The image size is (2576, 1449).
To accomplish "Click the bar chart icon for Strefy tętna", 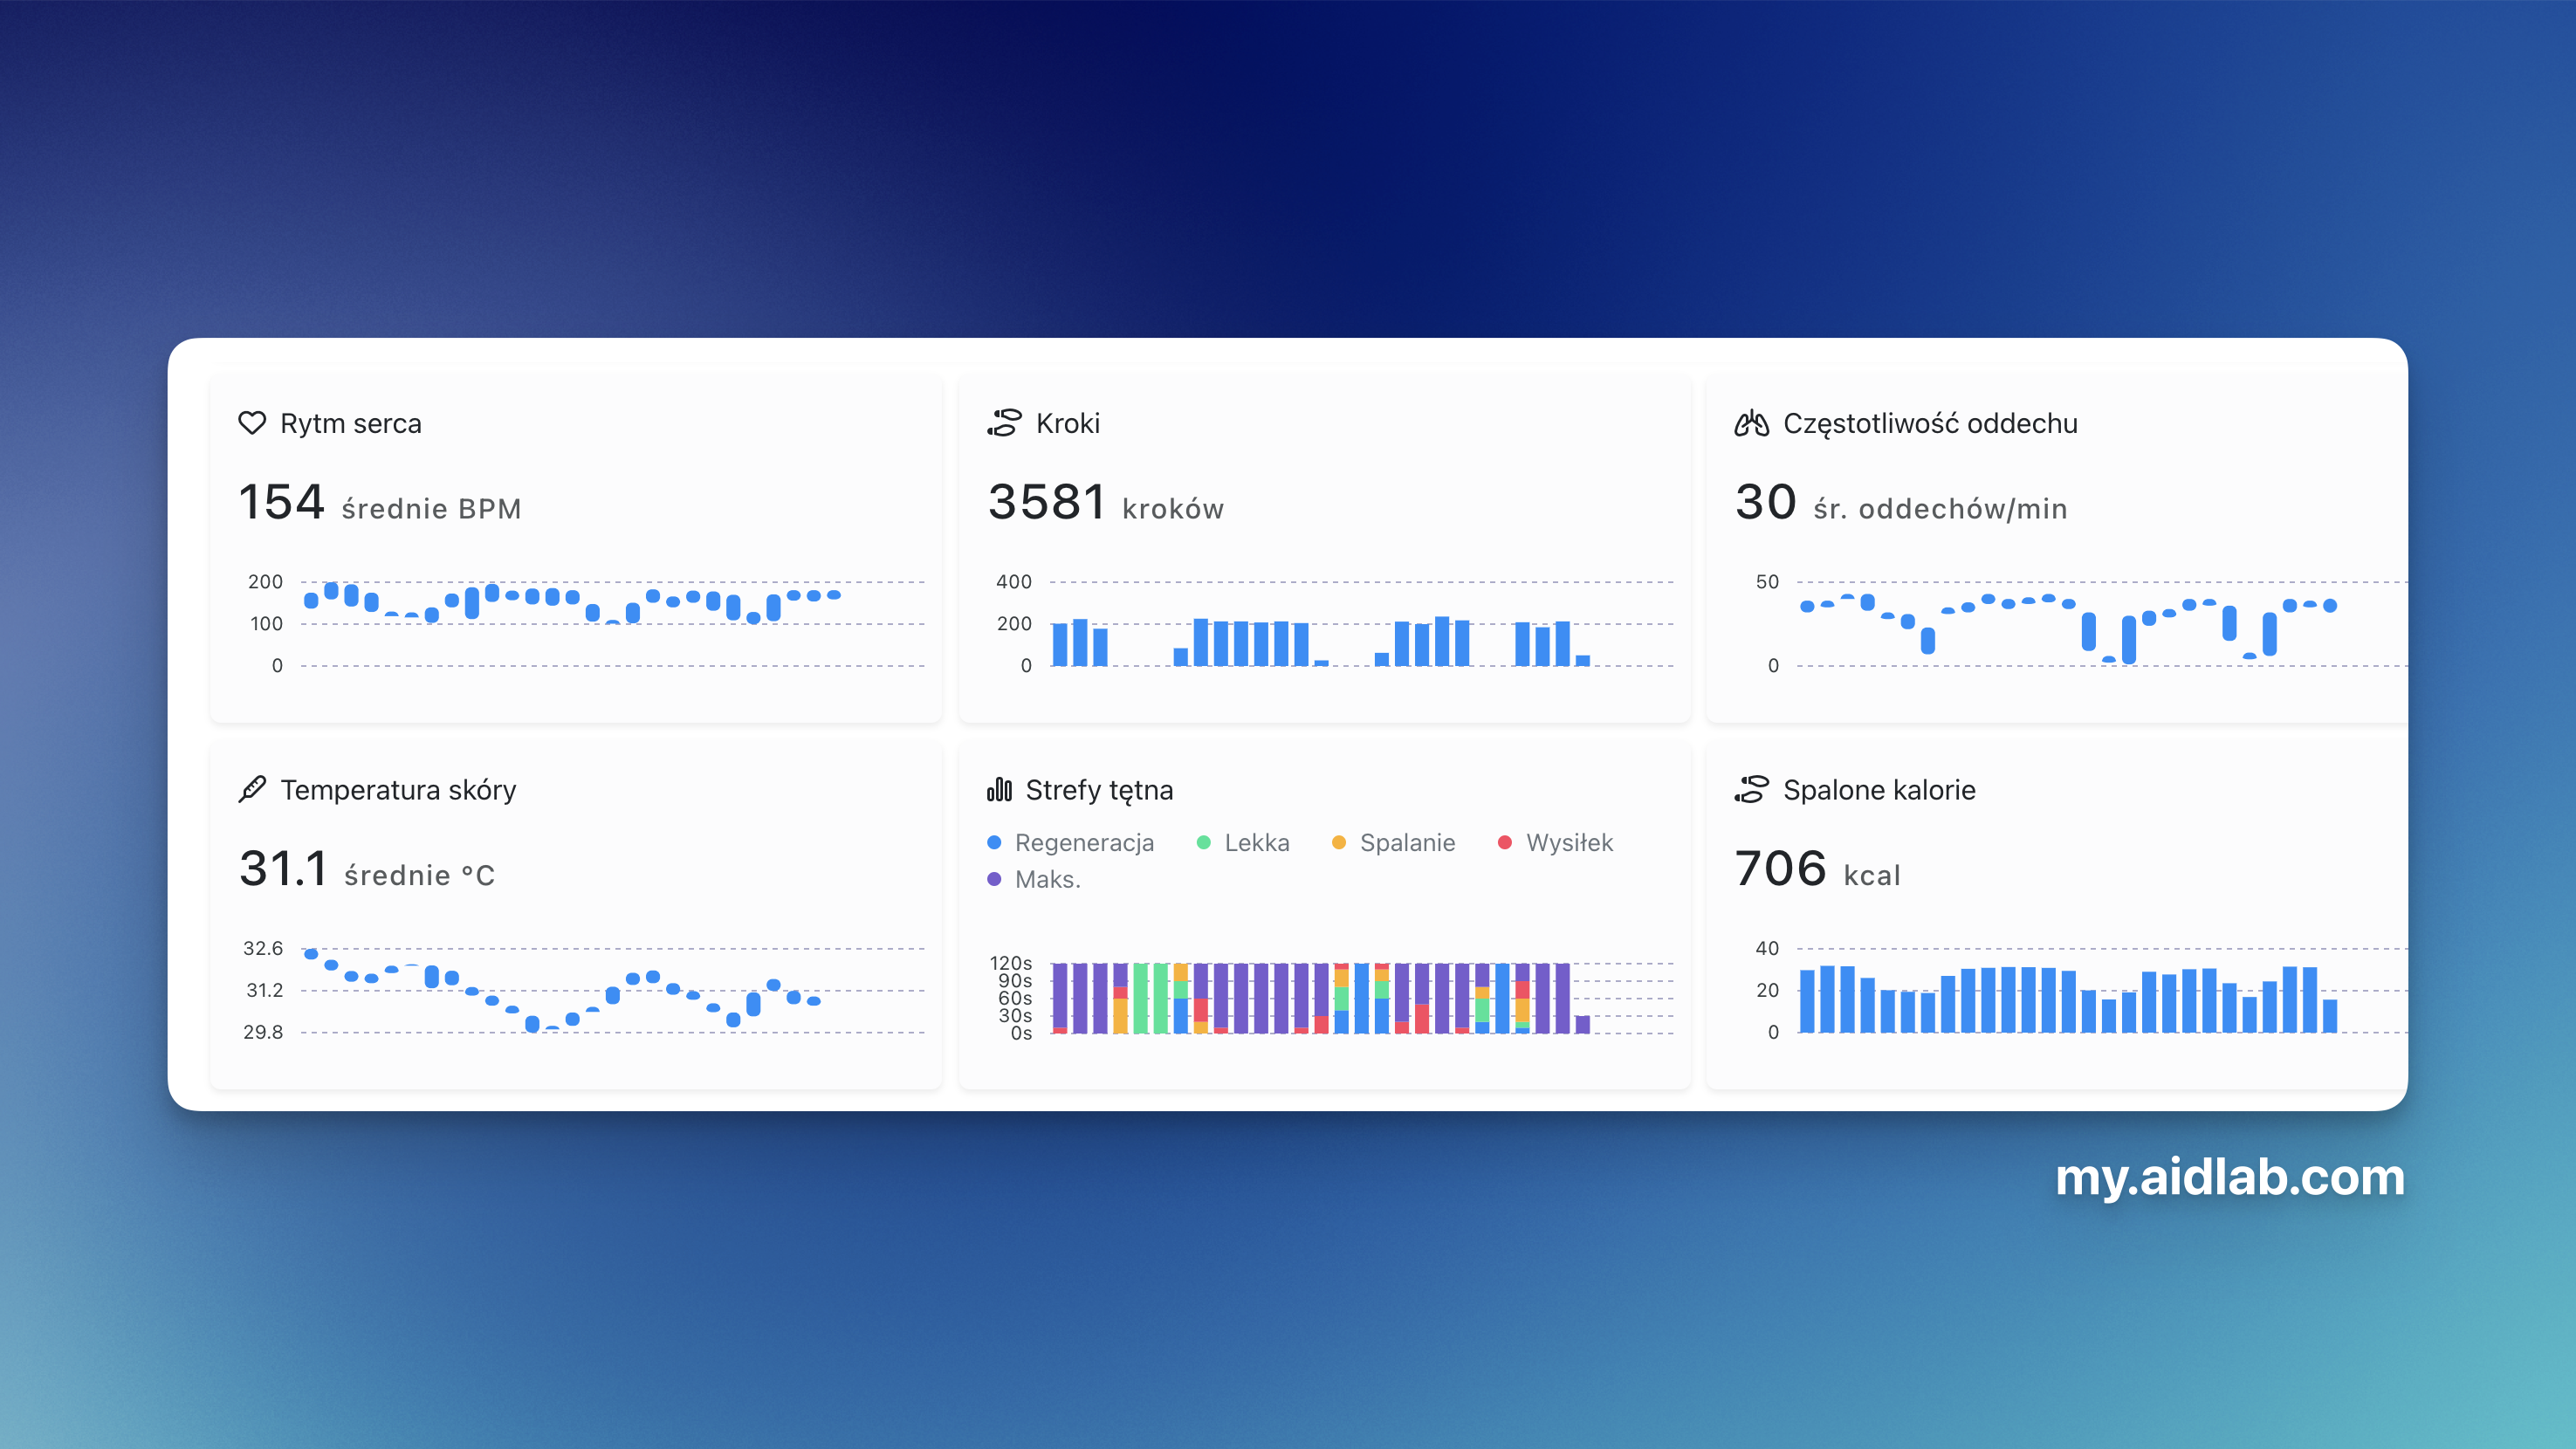I will pyautogui.click(x=999, y=789).
